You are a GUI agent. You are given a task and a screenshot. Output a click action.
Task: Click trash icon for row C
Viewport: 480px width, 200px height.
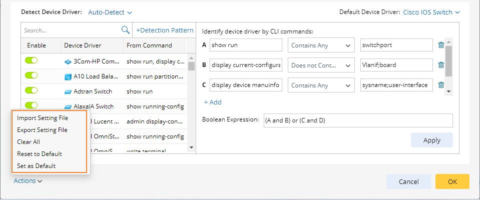[x=441, y=85]
